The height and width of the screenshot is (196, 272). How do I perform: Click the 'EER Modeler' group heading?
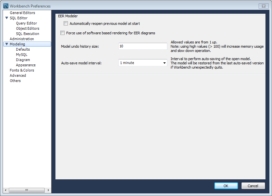click(68, 16)
